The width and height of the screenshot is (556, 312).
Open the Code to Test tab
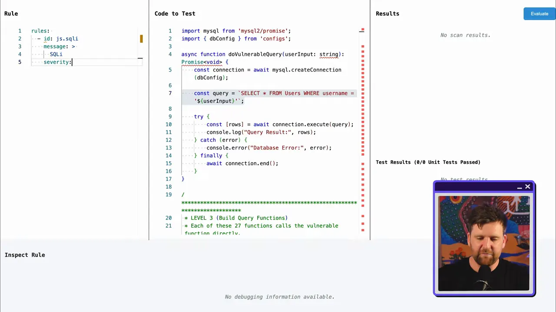(175, 13)
